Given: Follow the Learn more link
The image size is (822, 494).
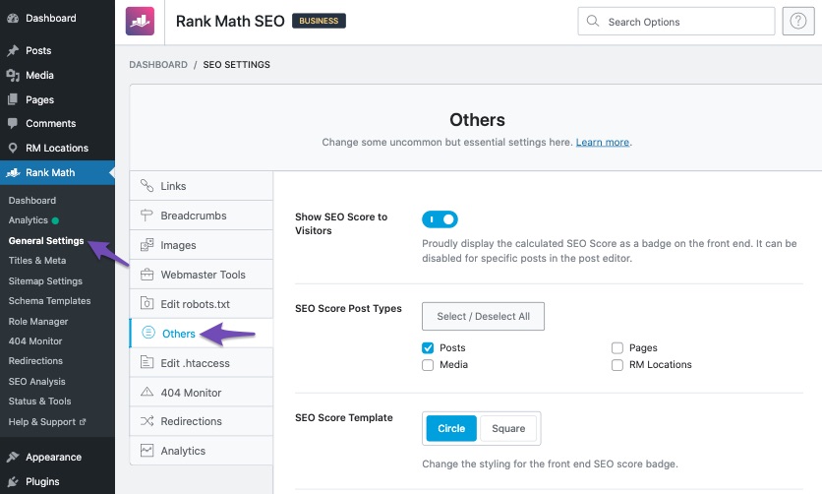Looking at the screenshot, I should pyautogui.click(x=602, y=143).
